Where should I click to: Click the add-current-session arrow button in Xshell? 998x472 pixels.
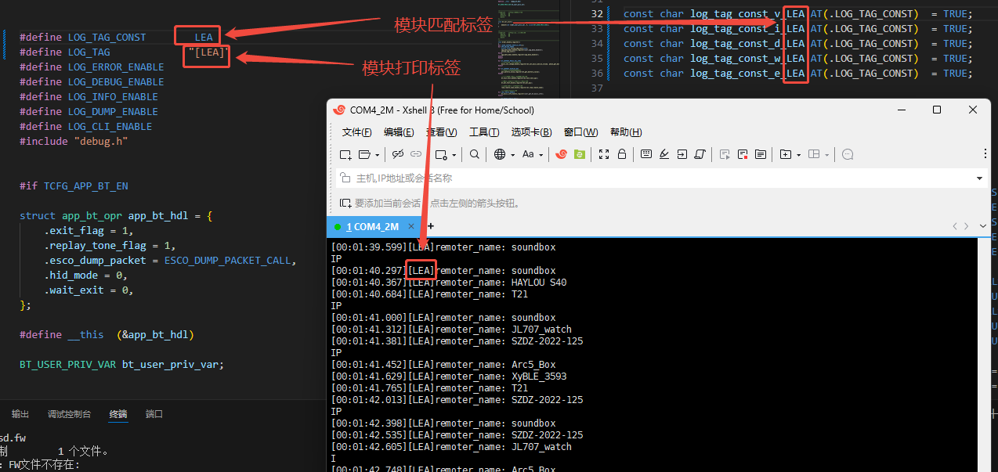pyautogui.click(x=345, y=204)
